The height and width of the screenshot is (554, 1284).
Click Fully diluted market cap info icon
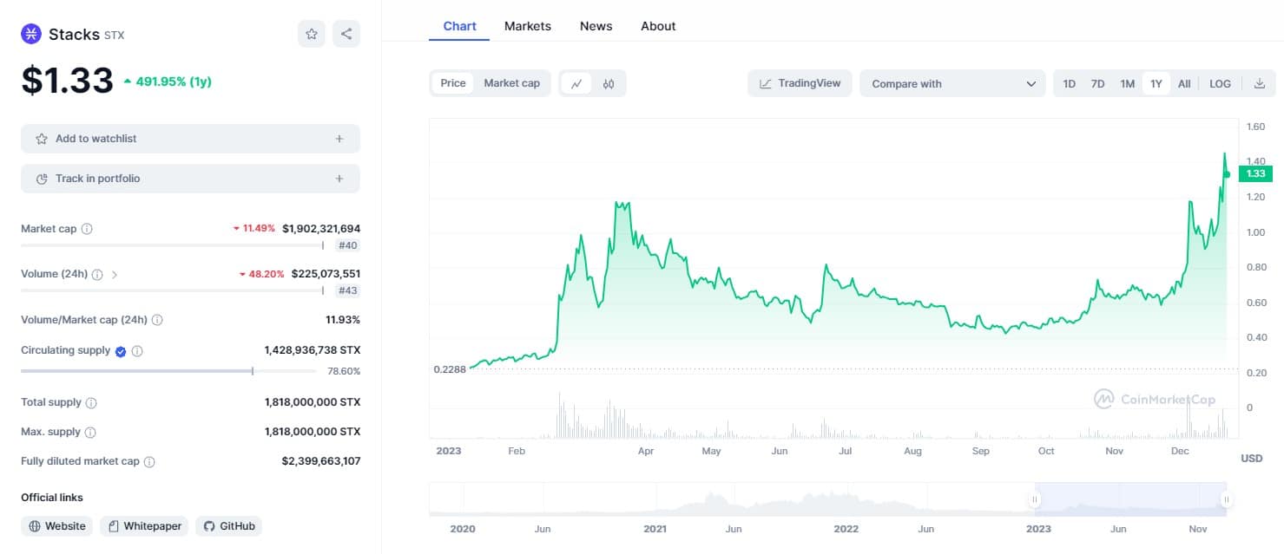point(149,462)
